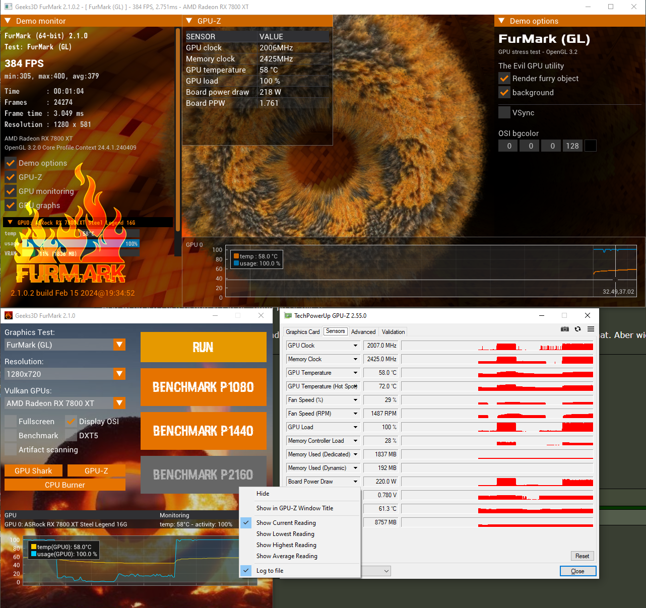Enable the VSync checkbox

504,112
